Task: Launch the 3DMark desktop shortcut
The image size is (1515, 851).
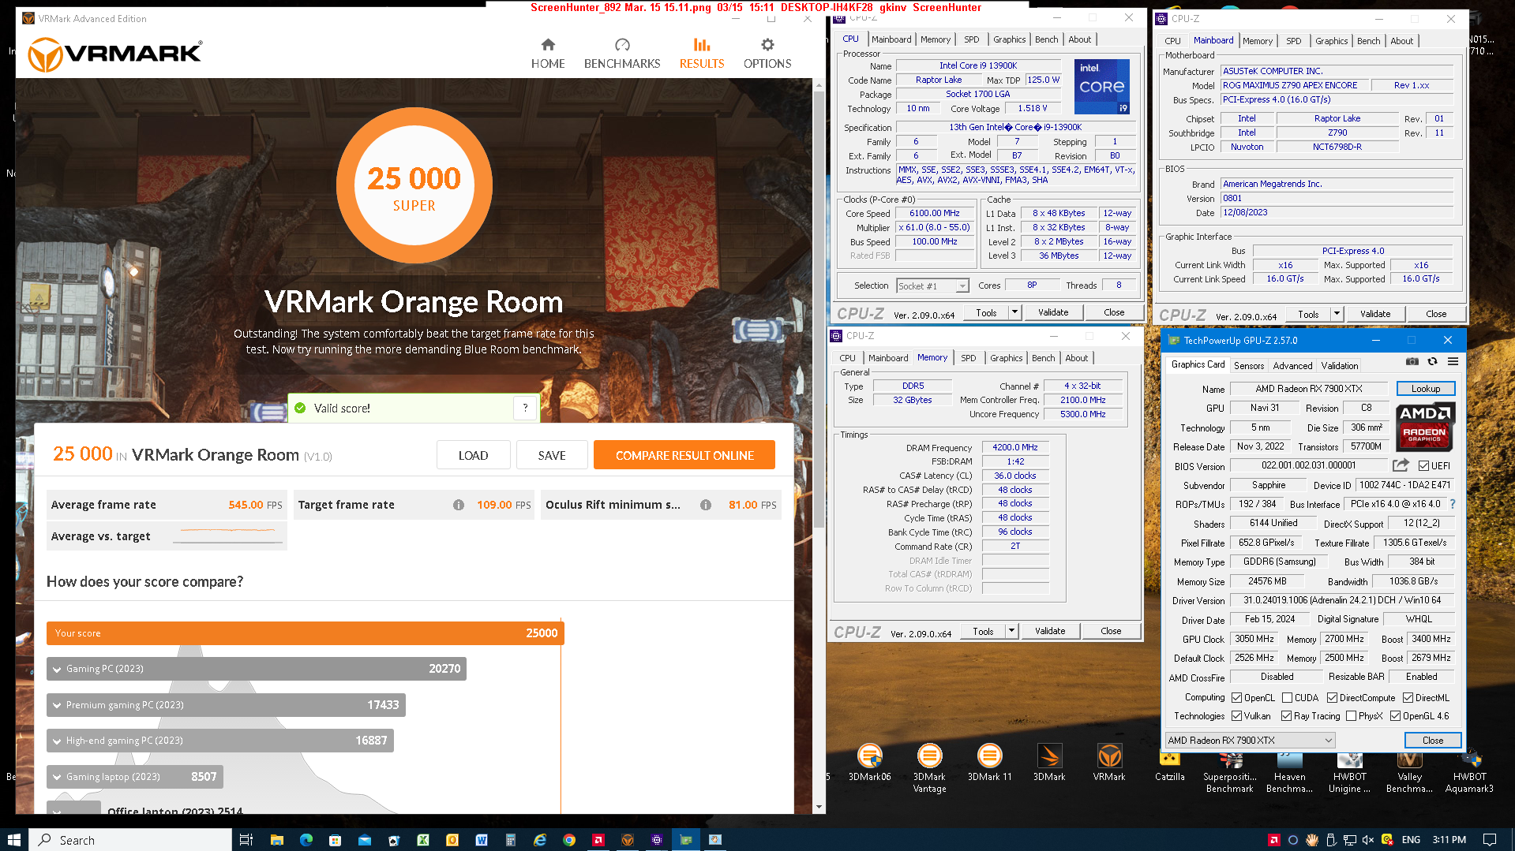Action: [x=1049, y=762]
